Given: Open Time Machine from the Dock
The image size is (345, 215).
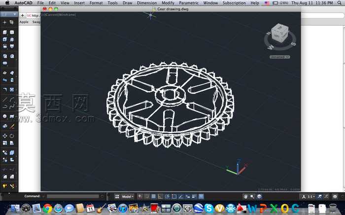Looking at the screenshot, I should point(176,208).
